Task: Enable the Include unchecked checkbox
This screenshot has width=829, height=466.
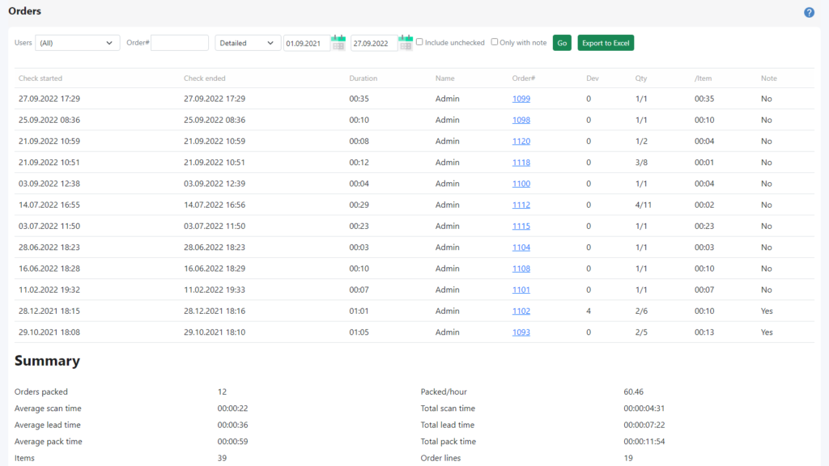Action: tap(419, 42)
